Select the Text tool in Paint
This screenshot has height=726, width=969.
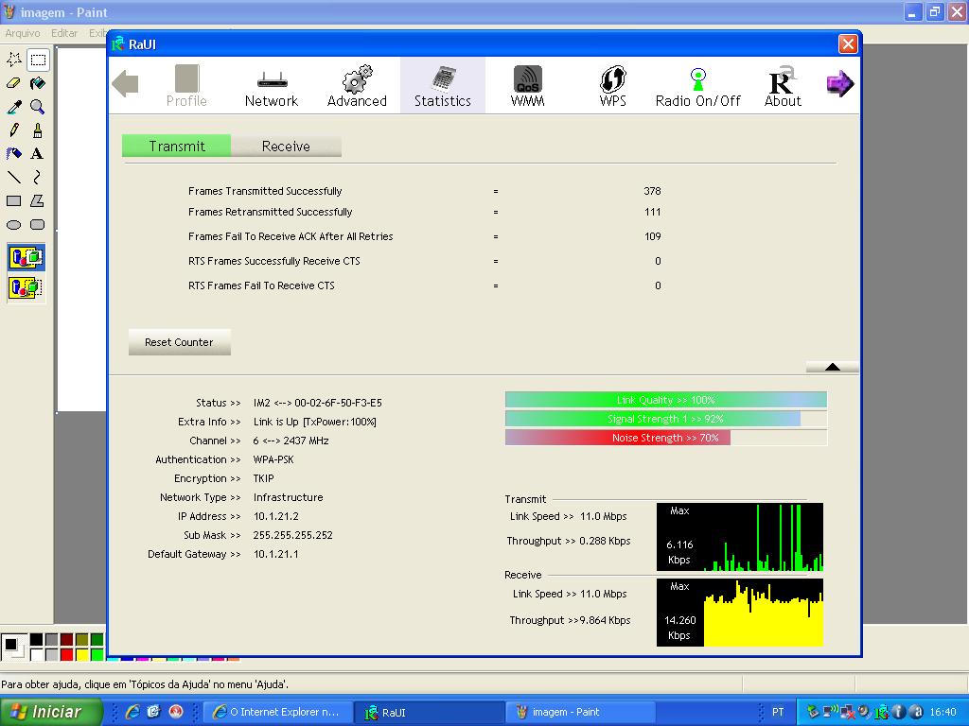tap(37, 153)
